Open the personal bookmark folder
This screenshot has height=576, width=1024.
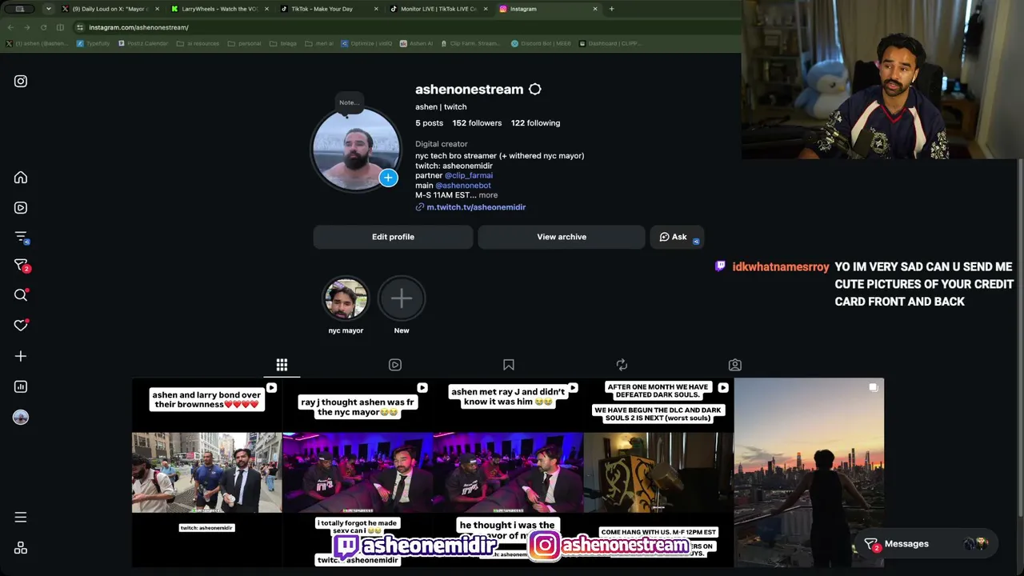244,43
